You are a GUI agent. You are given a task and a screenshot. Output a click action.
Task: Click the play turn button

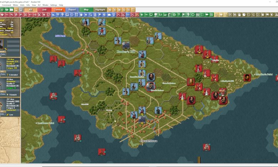[114, 10]
